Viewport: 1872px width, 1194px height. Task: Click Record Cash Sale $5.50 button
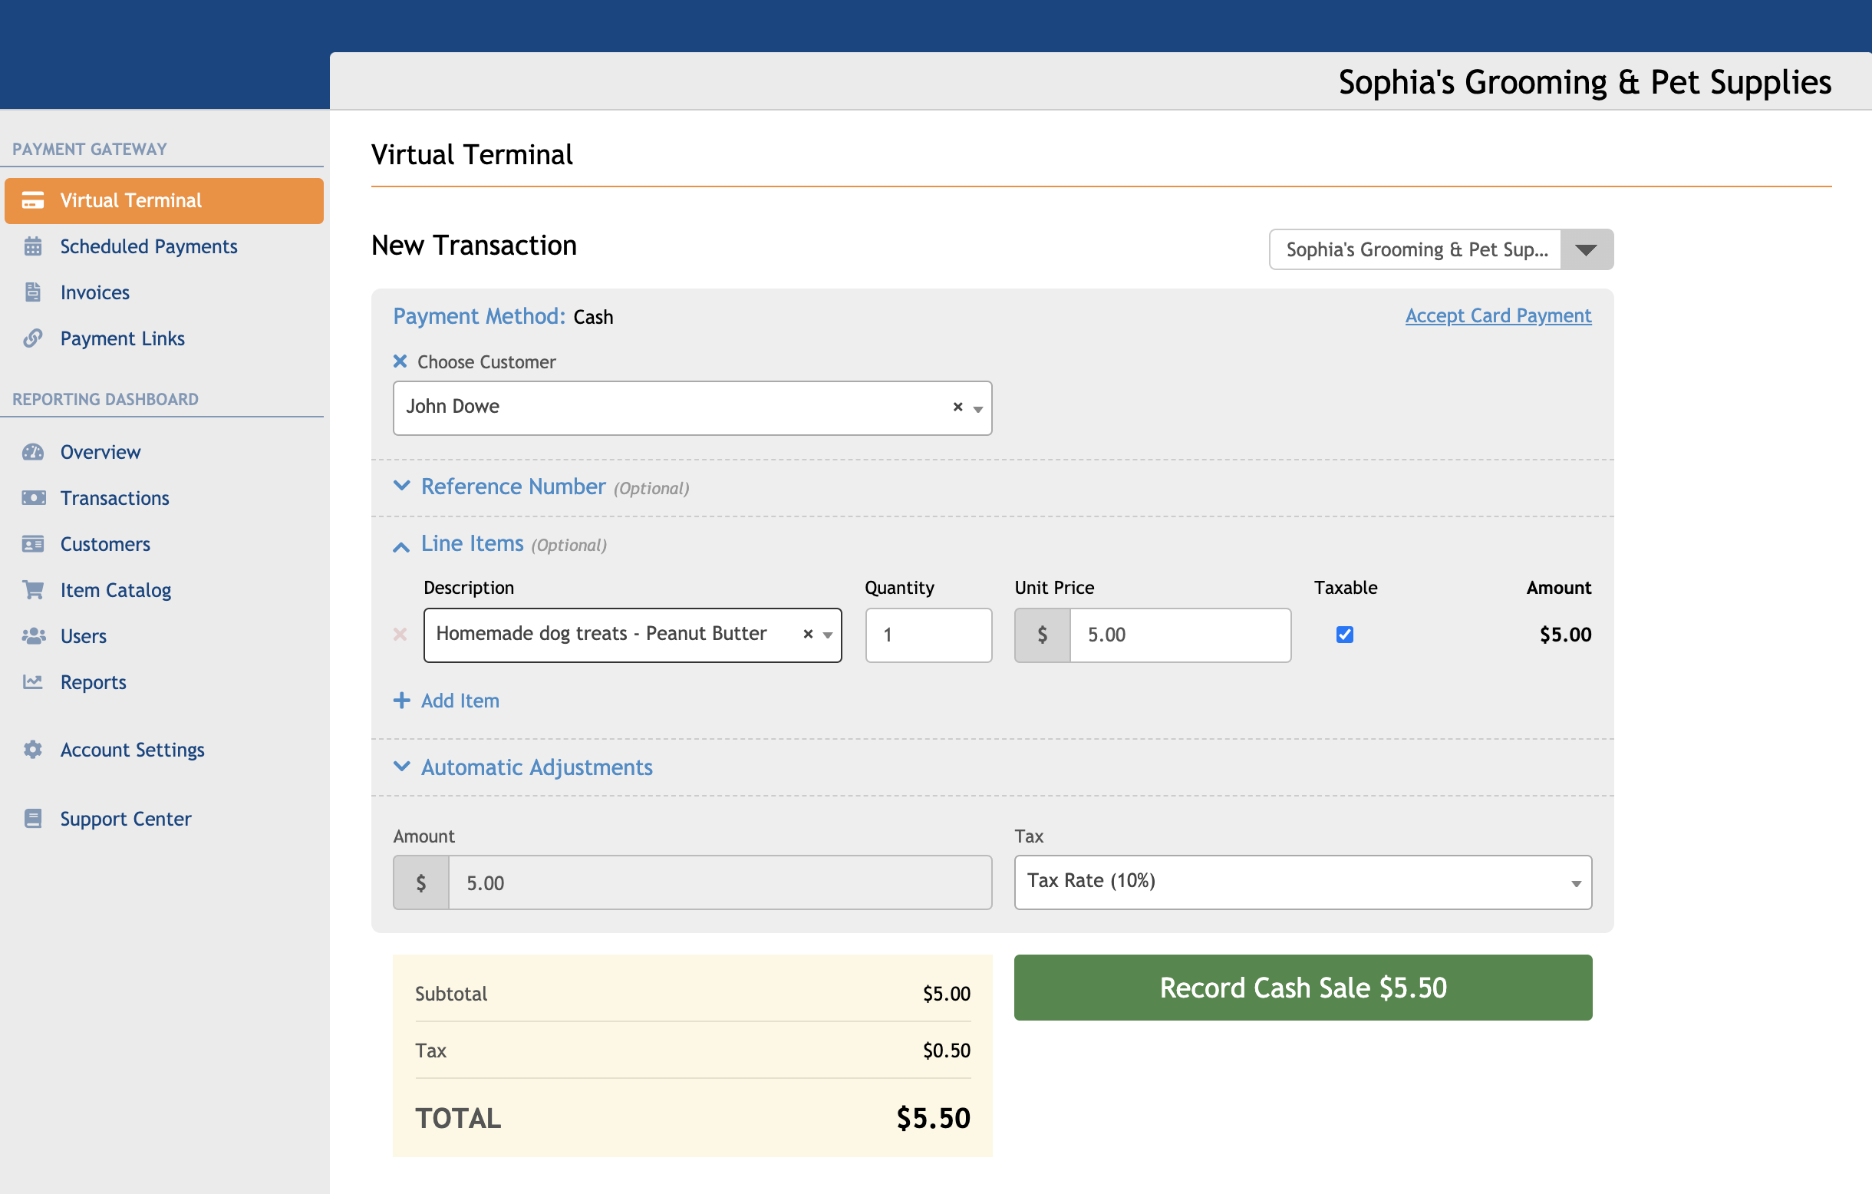[1302, 988]
